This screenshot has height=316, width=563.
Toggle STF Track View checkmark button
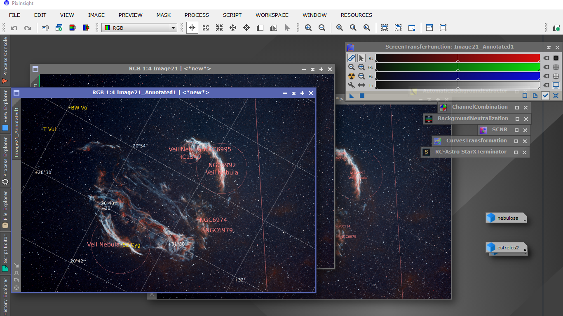(x=546, y=95)
